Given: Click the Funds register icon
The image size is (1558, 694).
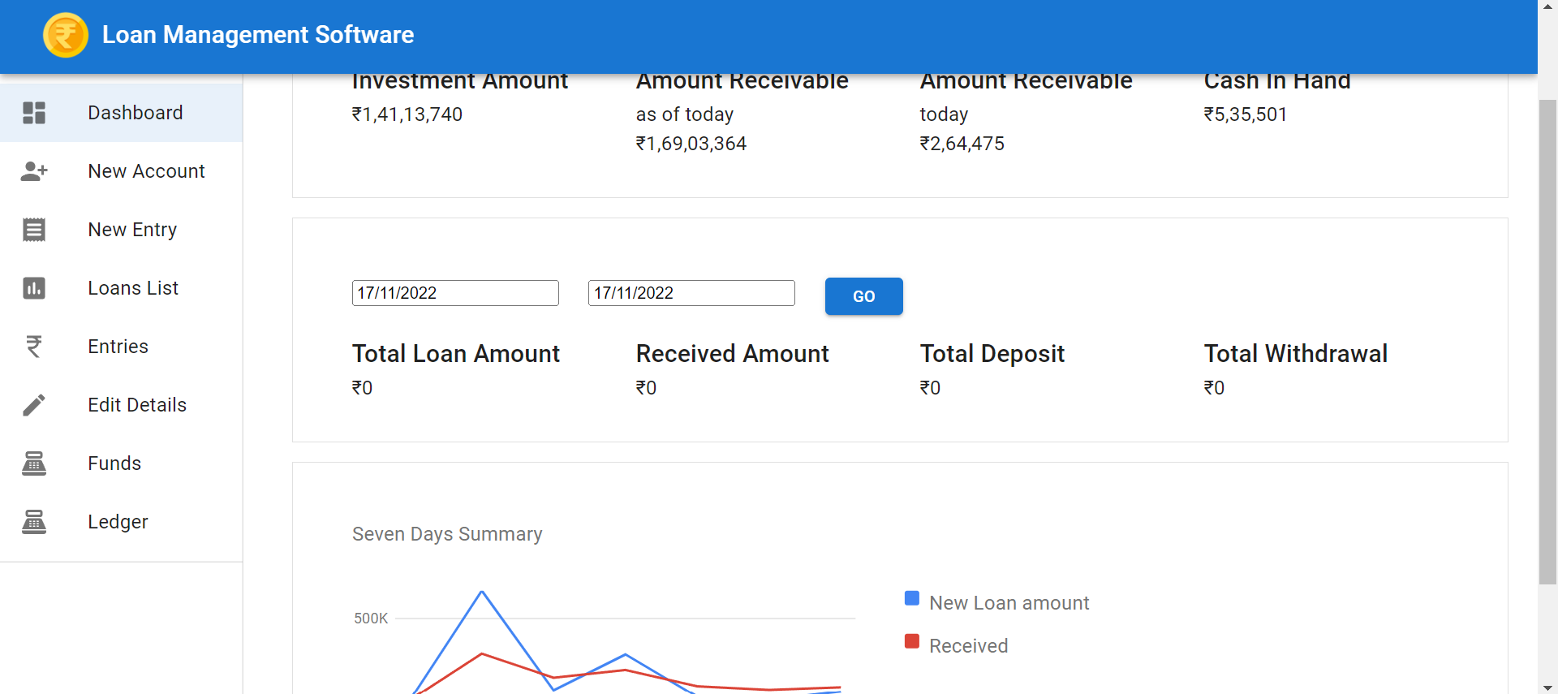Looking at the screenshot, I should pyautogui.click(x=34, y=463).
